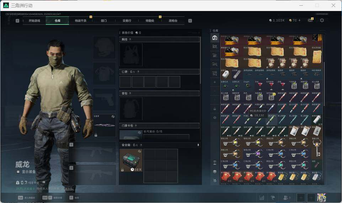Screen dimensions: 342x203
Task: Open the 开始游戏 tab
Action: (x=34, y=21)
